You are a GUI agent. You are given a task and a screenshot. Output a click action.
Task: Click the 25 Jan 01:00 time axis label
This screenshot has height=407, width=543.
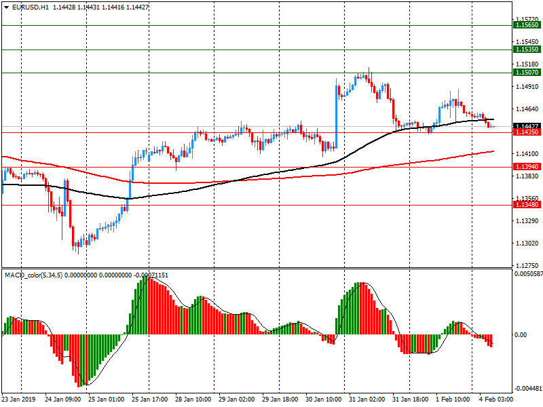pos(106,399)
